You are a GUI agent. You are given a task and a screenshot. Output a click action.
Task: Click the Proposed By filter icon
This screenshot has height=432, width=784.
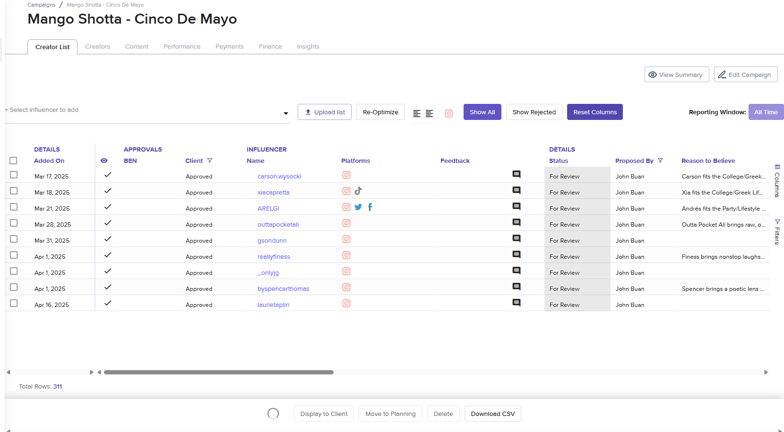click(x=660, y=161)
